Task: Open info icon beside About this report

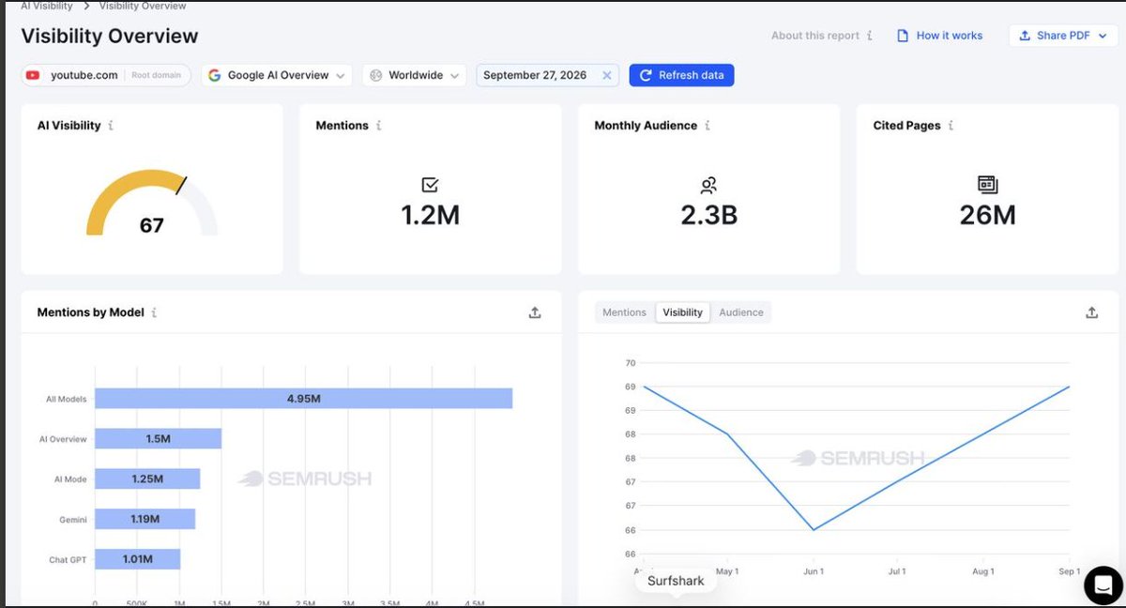Action: pyautogui.click(x=870, y=36)
